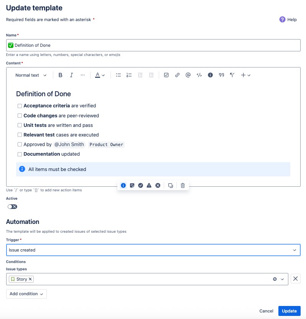The width and height of the screenshot is (306, 319).
Task: Insert a bullet list in the content
Action: pos(118,75)
